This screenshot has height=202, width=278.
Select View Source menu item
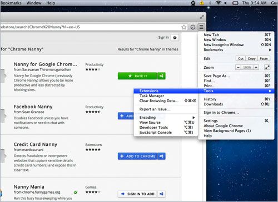tap(166, 123)
